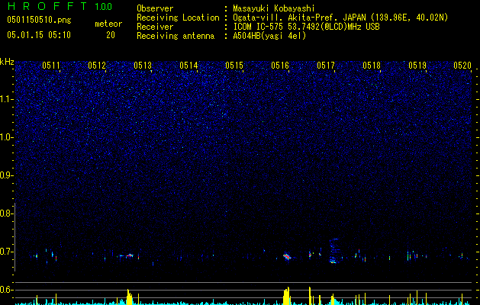Click the 0516 time marker

[280, 66]
